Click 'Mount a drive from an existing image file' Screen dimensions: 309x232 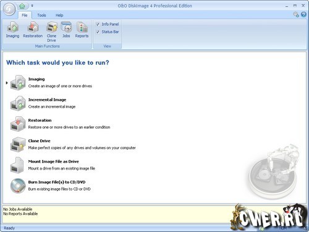pyautogui.click(x=62, y=168)
